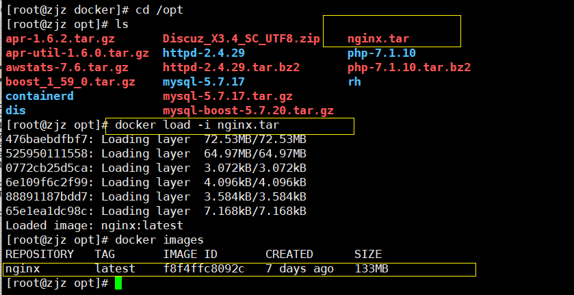574x295 pixels.
Task: Select the httpd-2.4.29.tar.bz2 file name
Action: (231, 68)
